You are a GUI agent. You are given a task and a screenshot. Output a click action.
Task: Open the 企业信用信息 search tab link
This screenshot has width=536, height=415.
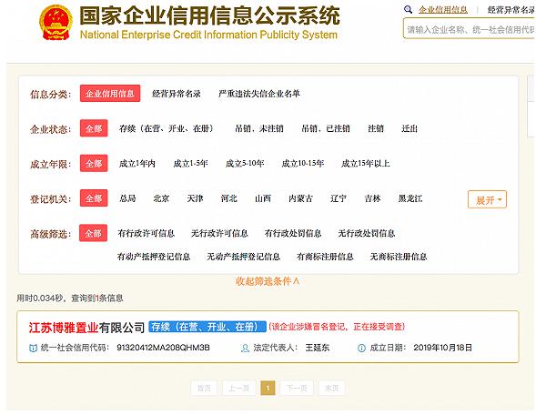click(x=443, y=10)
